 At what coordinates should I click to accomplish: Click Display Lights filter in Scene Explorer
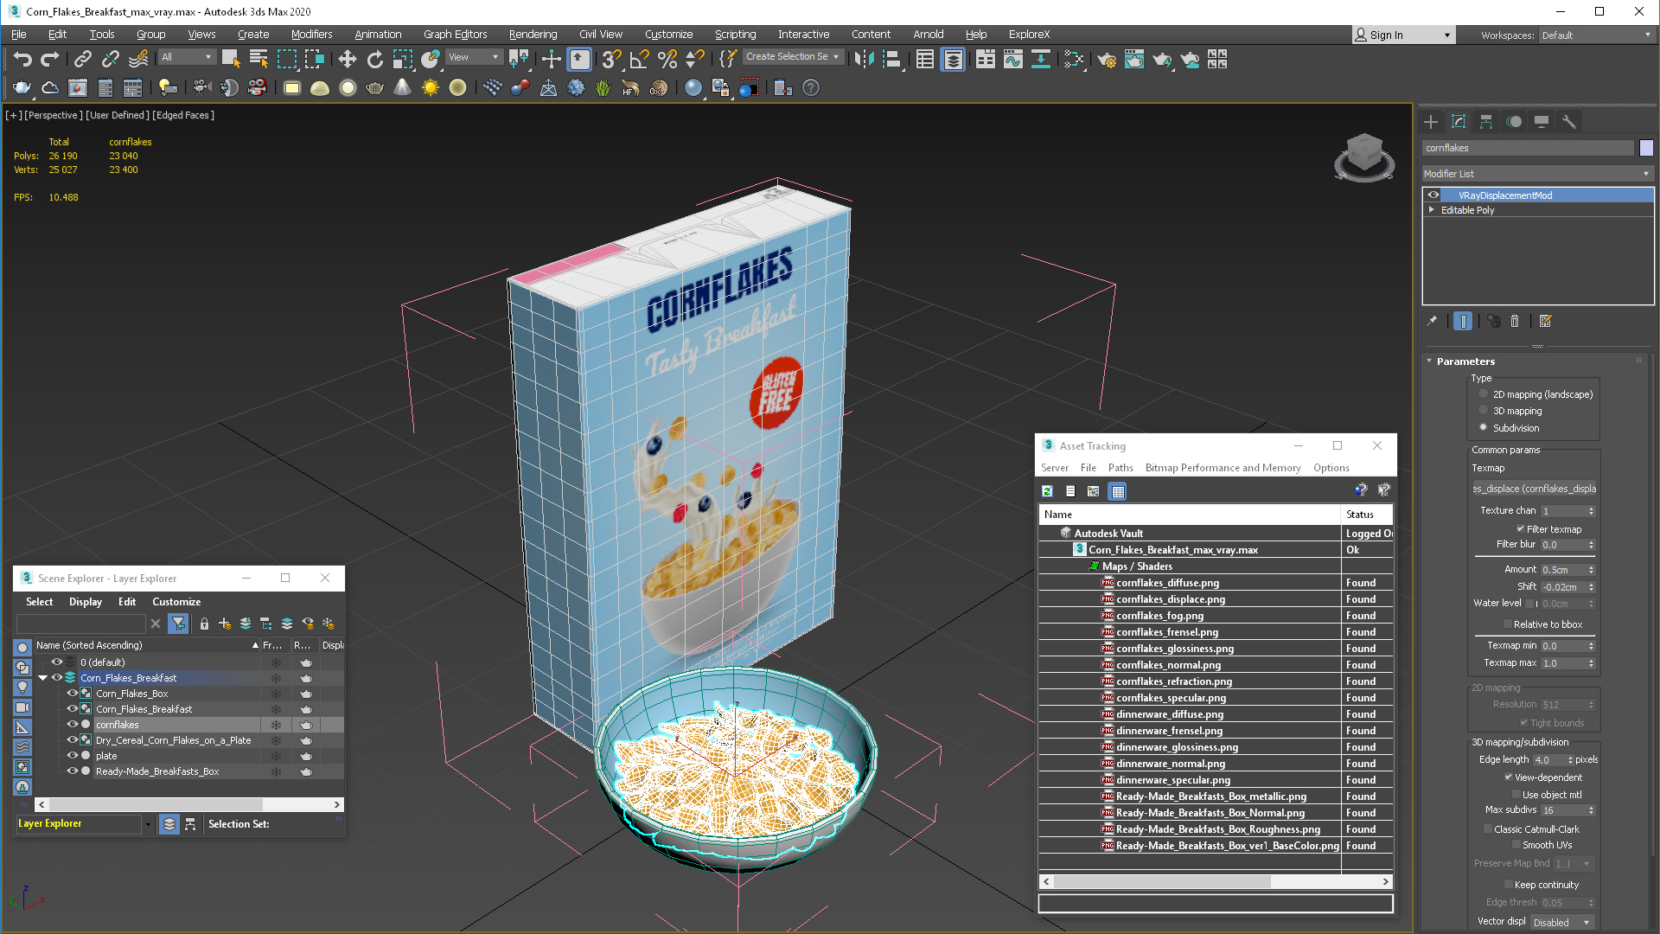[x=22, y=687]
